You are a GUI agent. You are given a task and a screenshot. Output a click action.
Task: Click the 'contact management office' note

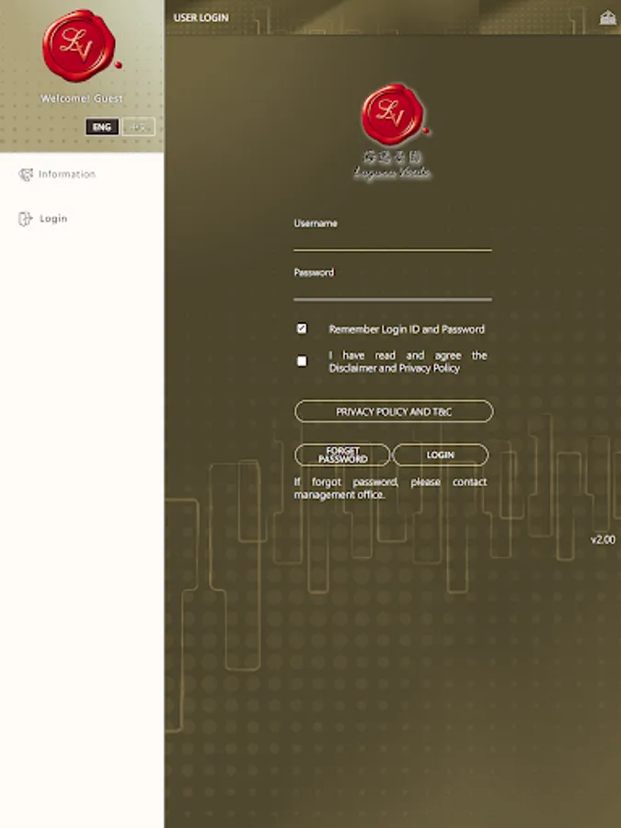point(391,489)
